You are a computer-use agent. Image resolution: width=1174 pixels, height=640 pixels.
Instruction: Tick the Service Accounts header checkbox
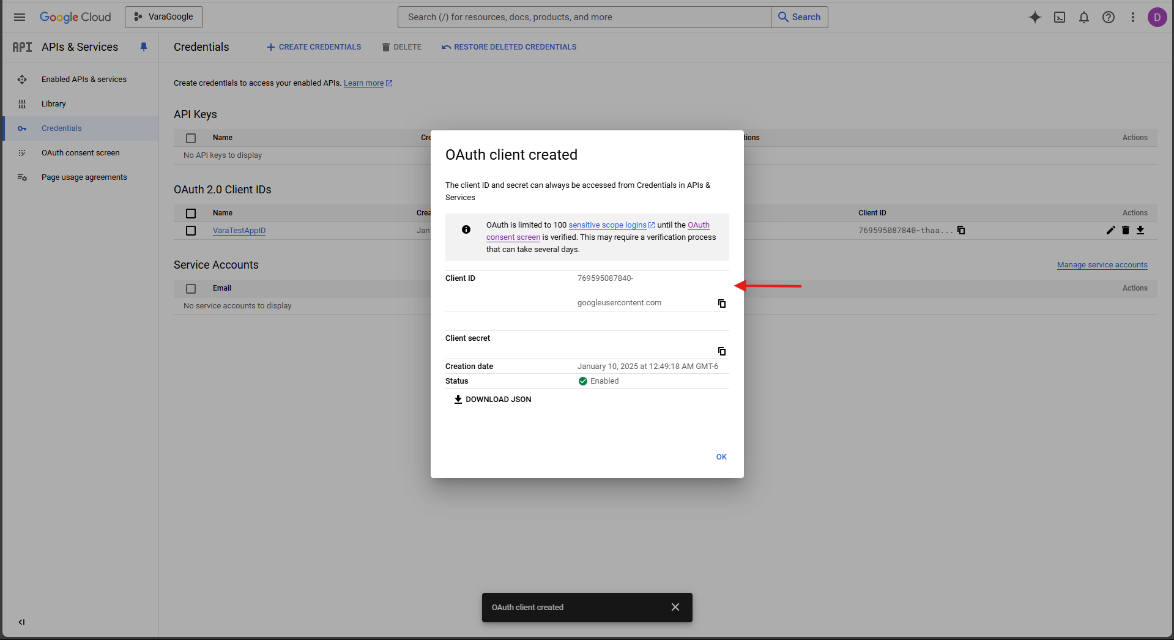191,289
